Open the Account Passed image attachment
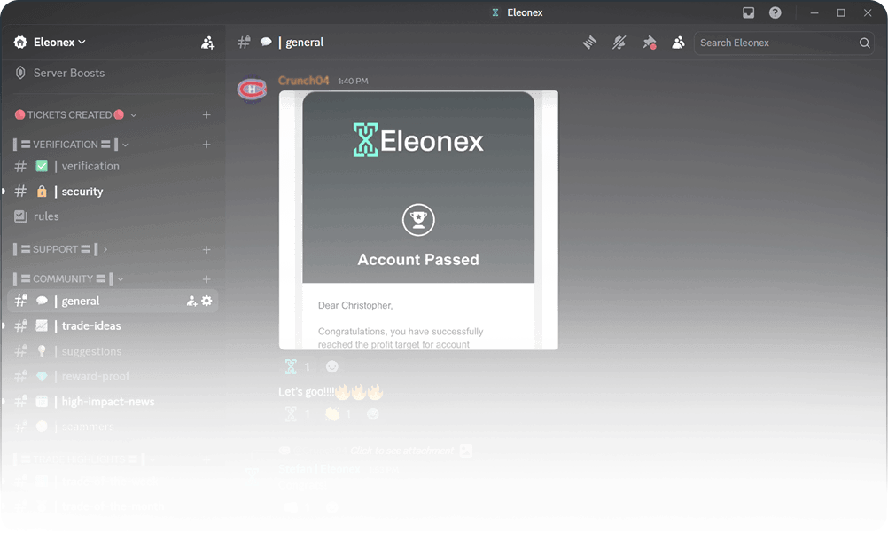This screenshot has height=533, width=888. point(418,220)
